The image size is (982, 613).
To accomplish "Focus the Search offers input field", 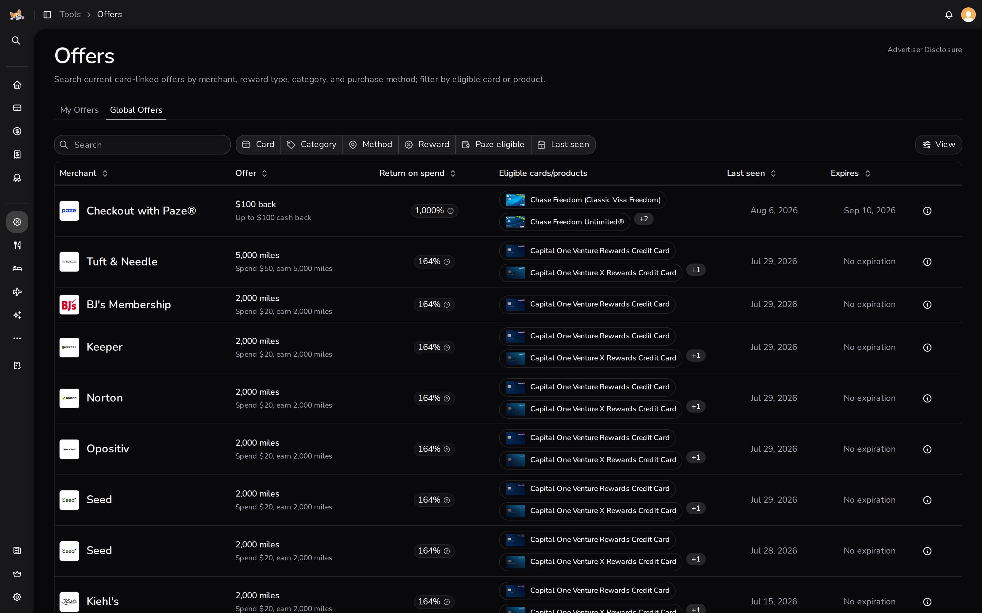I will pyautogui.click(x=142, y=145).
